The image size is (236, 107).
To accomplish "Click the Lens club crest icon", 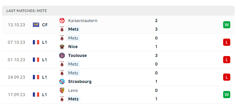I will coord(62,90).
